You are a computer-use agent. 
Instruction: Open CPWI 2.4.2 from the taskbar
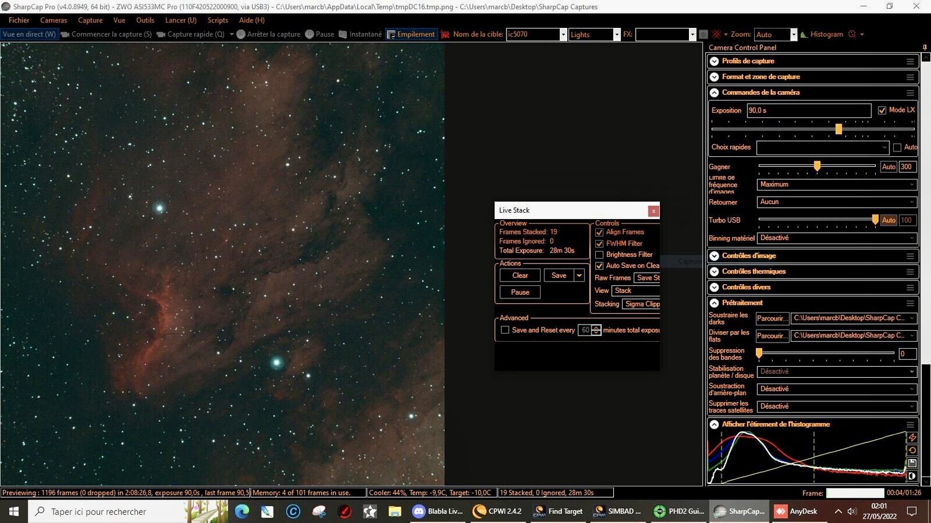(497, 511)
